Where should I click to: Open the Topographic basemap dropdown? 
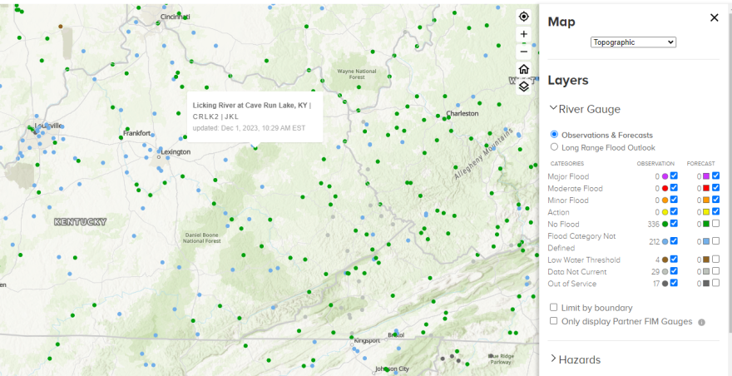[633, 42]
